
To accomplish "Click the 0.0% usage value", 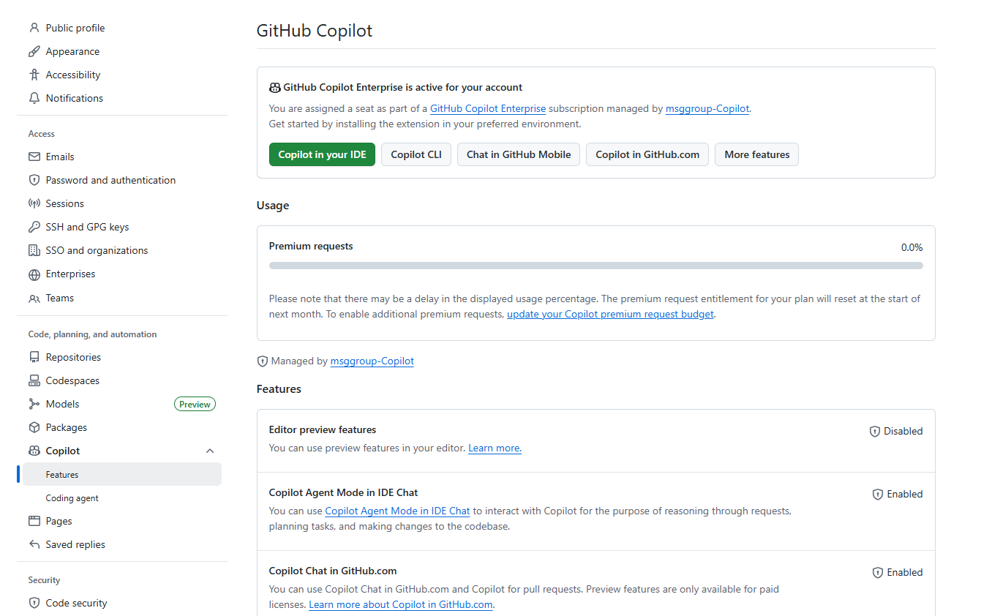I will [911, 247].
